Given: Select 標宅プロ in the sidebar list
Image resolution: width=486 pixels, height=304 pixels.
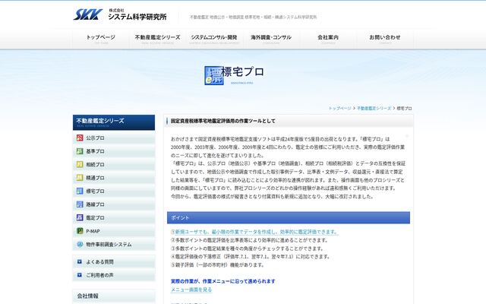Looking at the screenshot, I should click(x=114, y=191).
